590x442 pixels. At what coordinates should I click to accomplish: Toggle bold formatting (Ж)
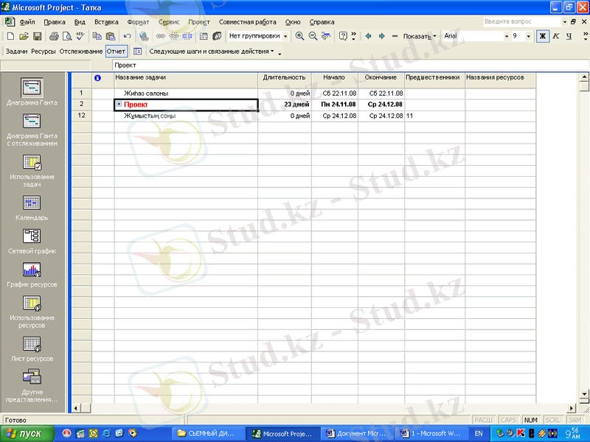542,36
